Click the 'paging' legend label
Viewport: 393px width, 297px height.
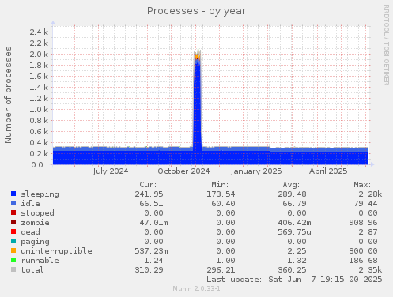pos(35,242)
